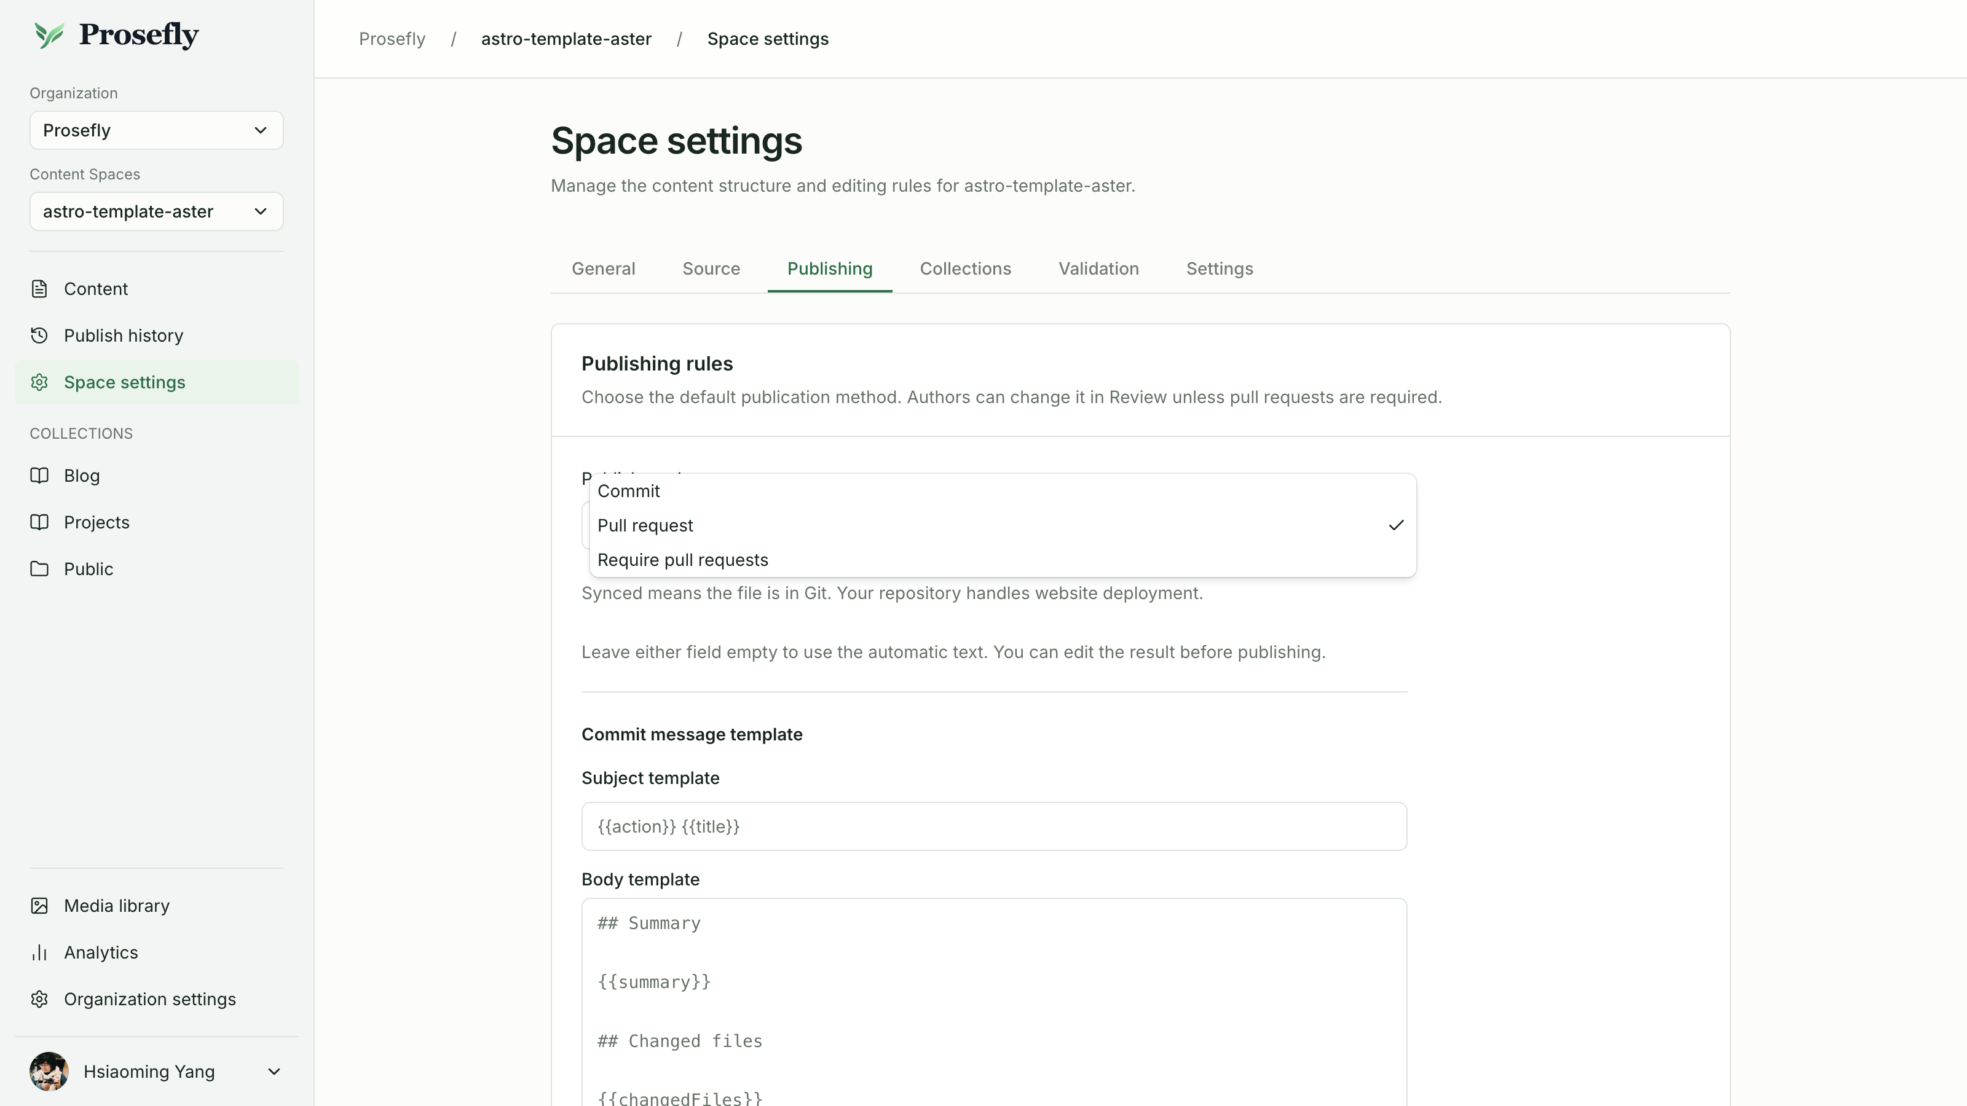Choose Require pull requests option
This screenshot has height=1106, width=1967.
[1003, 560]
